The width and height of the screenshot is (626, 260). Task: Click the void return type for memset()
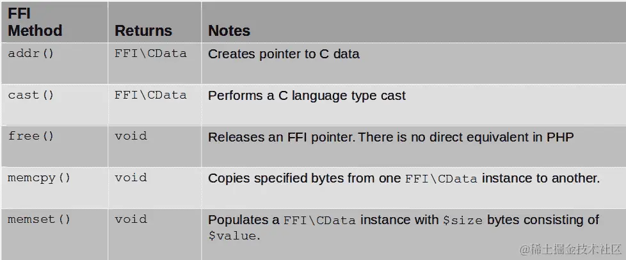131,220
